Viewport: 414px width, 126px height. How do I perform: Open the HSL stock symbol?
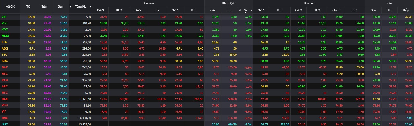[x=4, y=74]
